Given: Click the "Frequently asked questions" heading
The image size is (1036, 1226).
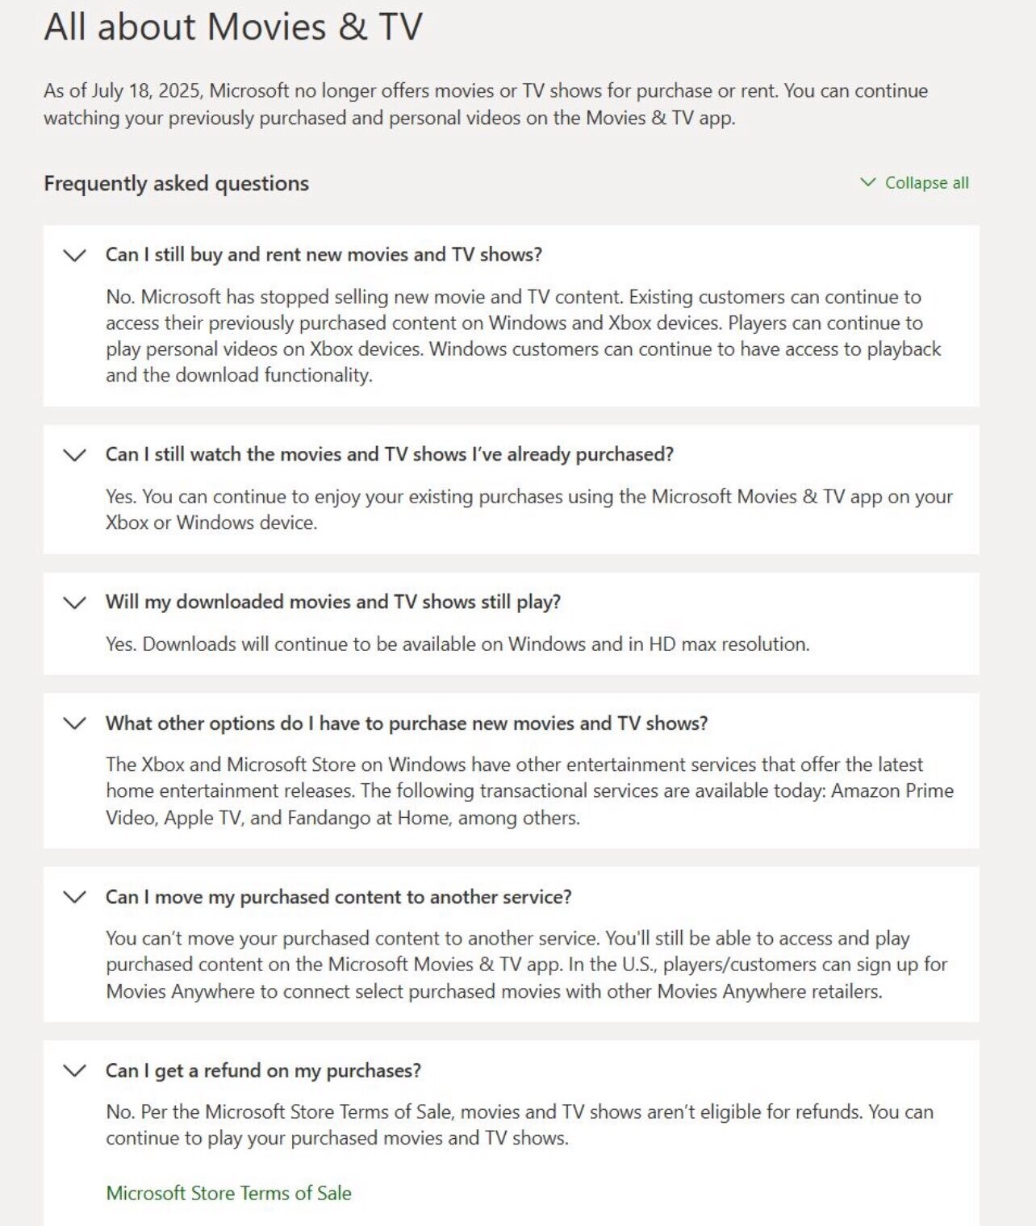Looking at the screenshot, I should [176, 184].
